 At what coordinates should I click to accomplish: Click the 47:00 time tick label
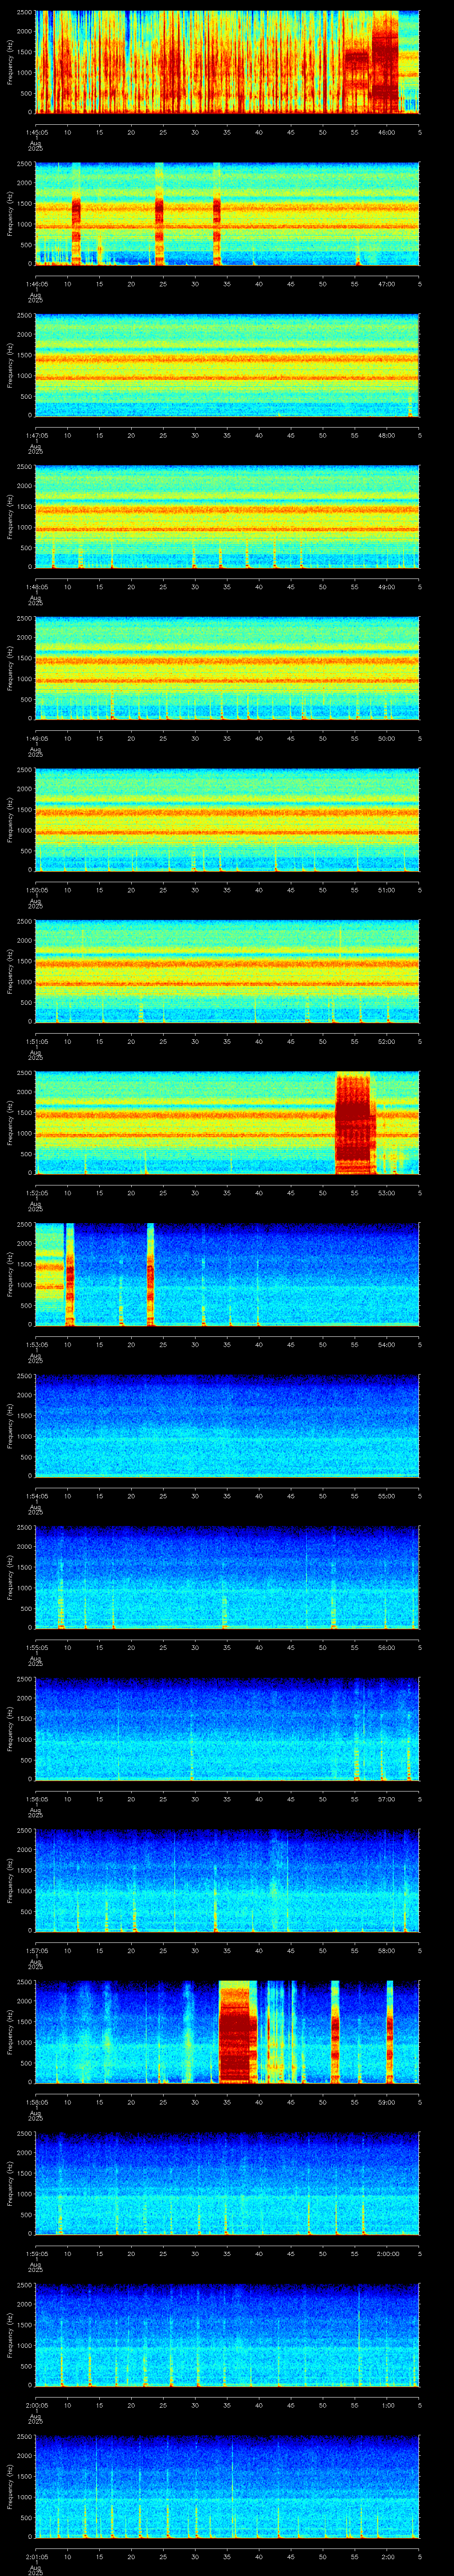pyautogui.click(x=386, y=284)
